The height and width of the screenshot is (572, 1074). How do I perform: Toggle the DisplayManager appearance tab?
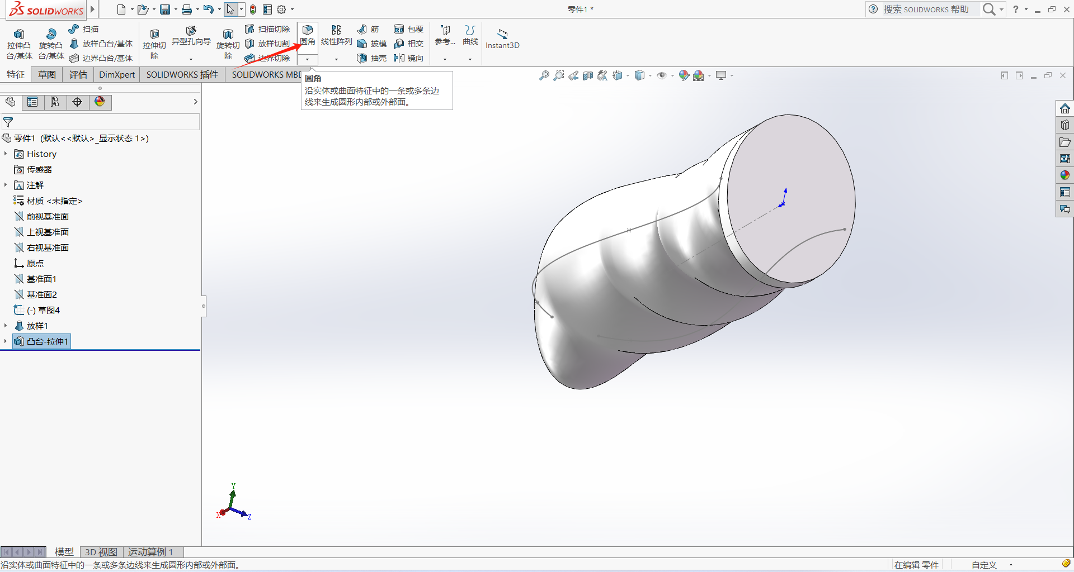click(x=100, y=102)
